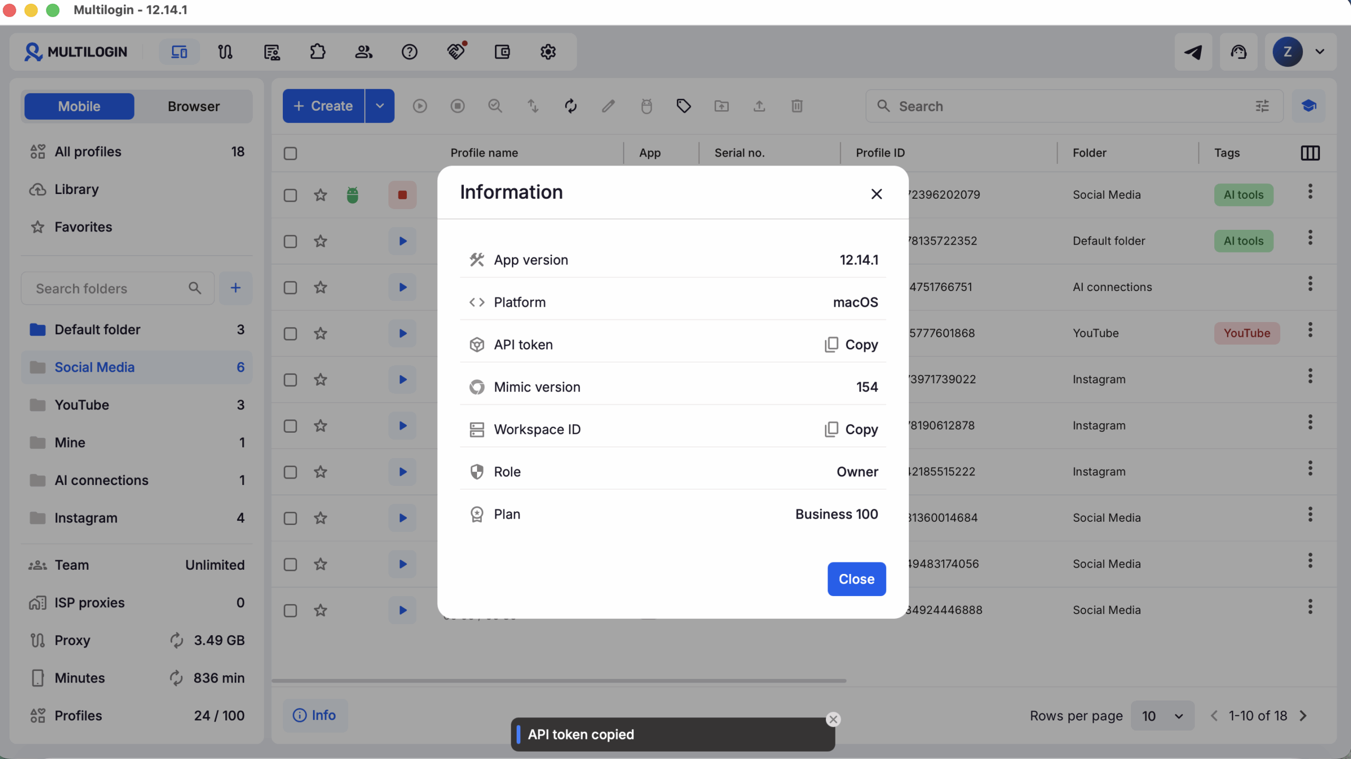The width and height of the screenshot is (1351, 759).
Task: Click the blue Close button in Information dialog
Action: [857, 579]
